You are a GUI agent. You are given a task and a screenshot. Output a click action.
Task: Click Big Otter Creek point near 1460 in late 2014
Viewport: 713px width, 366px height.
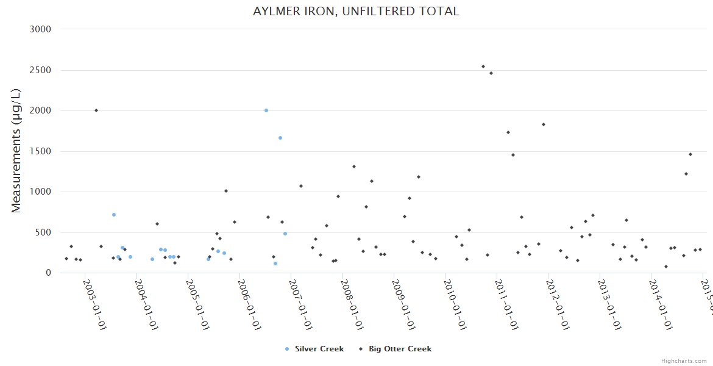pos(690,154)
